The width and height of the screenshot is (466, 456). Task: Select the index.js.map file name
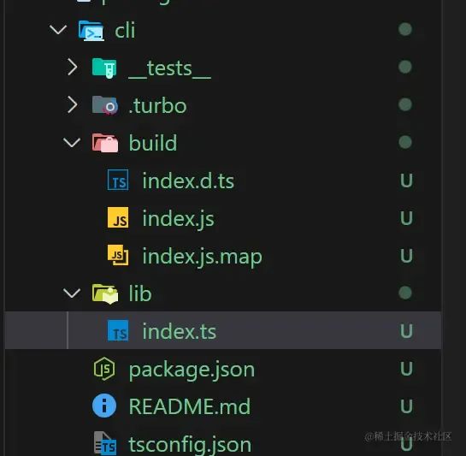pyautogui.click(x=202, y=257)
